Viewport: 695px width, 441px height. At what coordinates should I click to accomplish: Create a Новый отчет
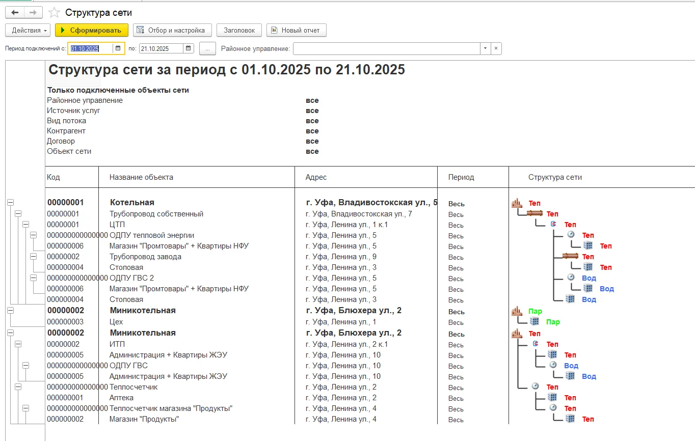(x=296, y=30)
